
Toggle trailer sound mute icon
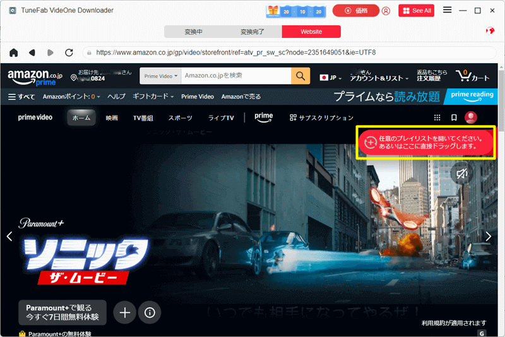click(x=462, y=174)
